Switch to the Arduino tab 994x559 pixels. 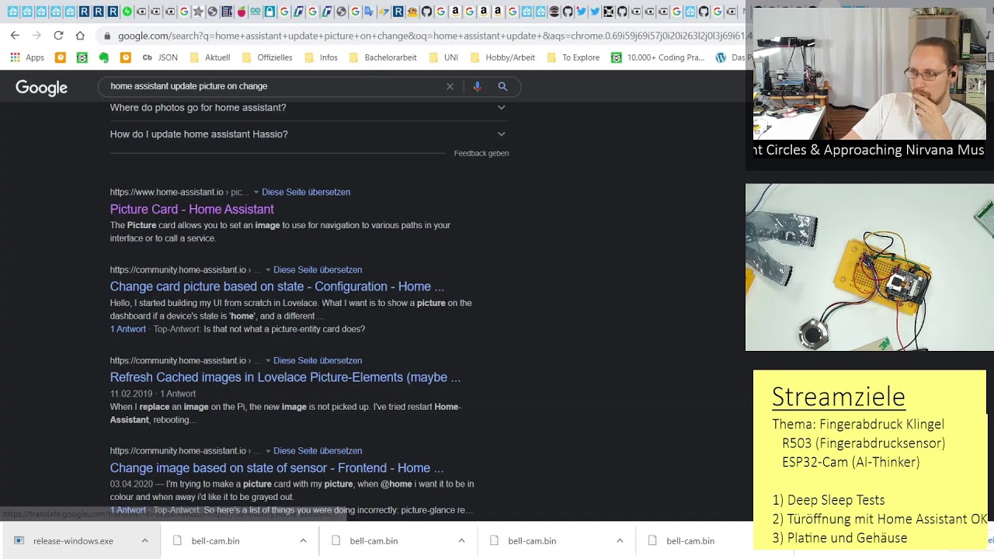point(255,12)
